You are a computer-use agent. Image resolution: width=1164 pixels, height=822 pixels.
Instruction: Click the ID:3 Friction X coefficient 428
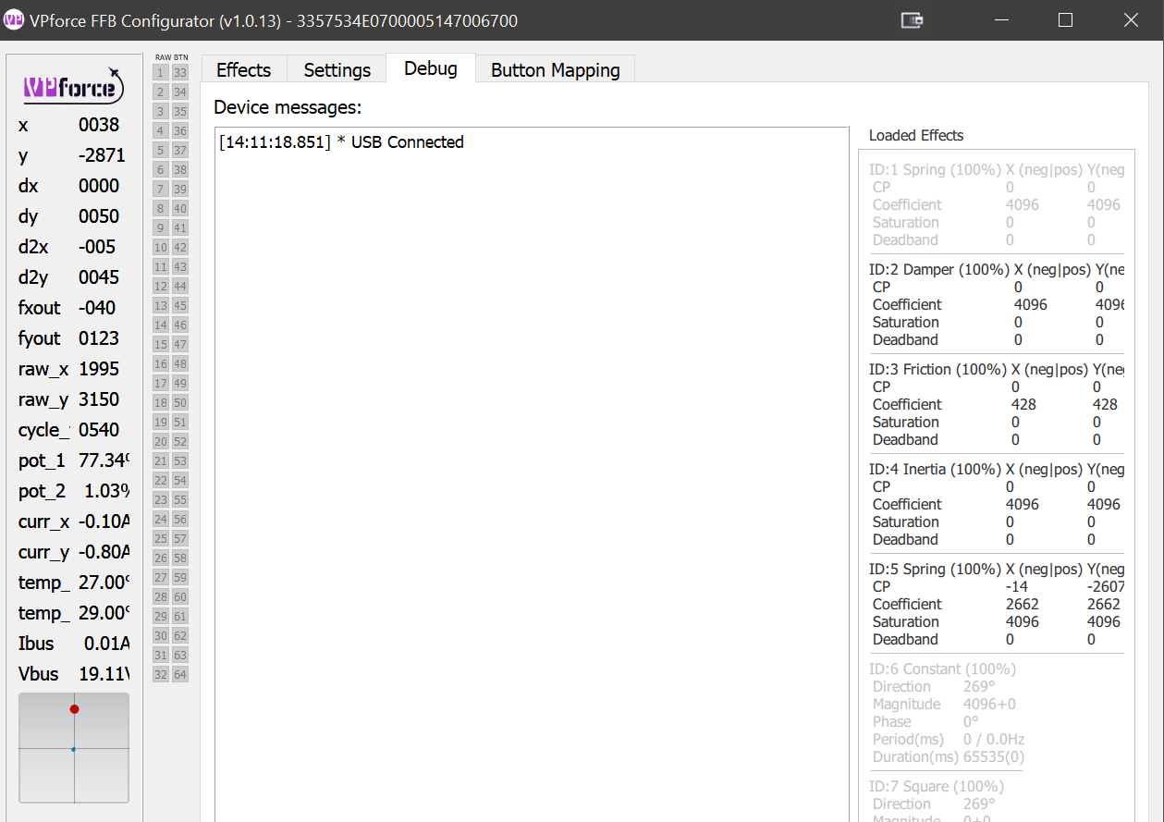[1023, 404]
